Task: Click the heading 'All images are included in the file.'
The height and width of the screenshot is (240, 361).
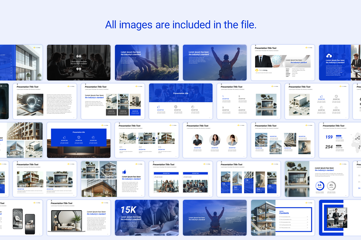Action: [x=180, y=25]
